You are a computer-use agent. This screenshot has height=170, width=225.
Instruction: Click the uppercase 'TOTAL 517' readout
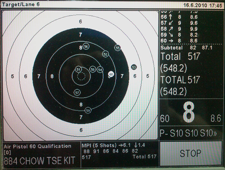(x=180, y=80)
